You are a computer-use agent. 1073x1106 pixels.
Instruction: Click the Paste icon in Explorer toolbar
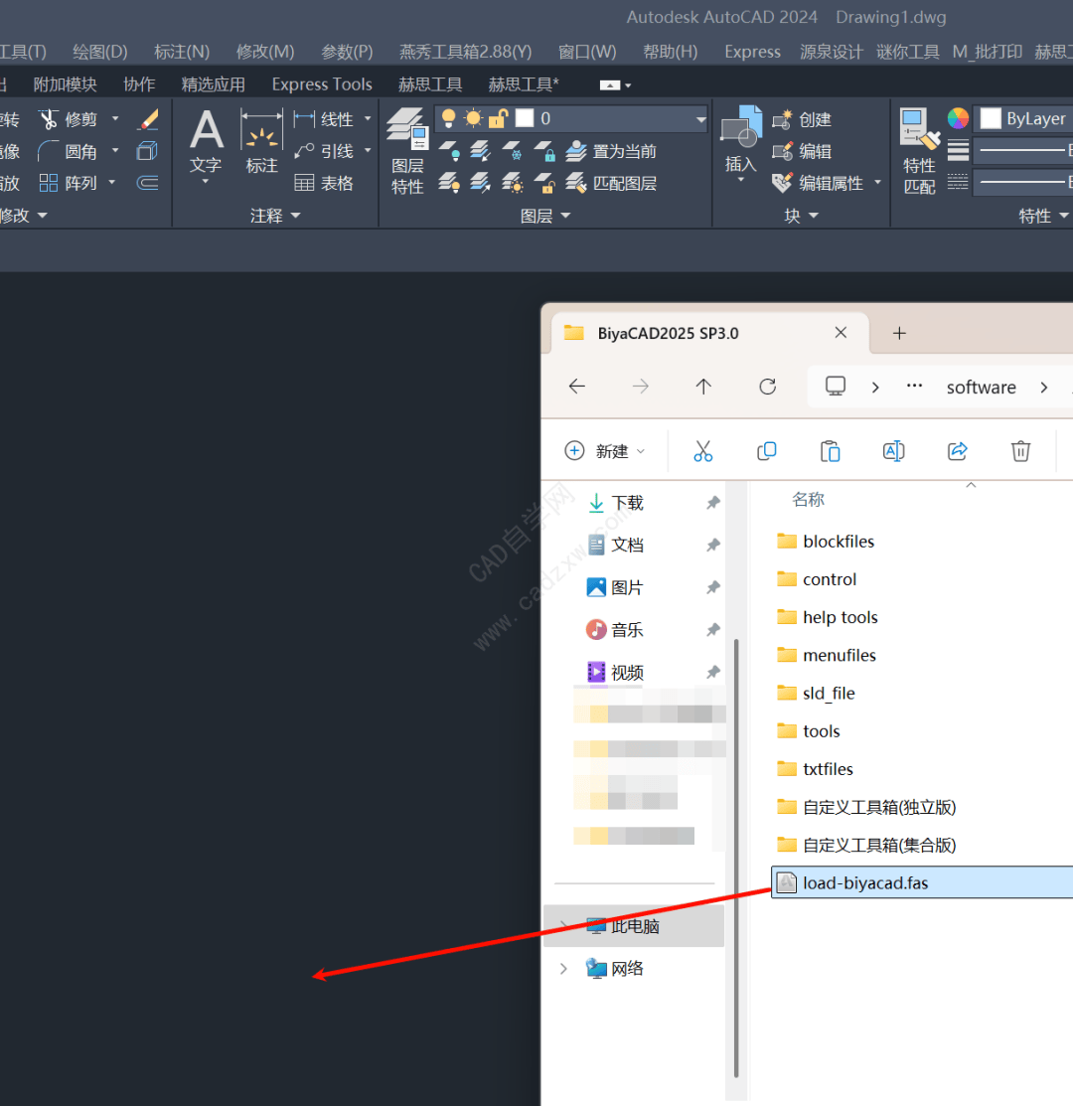[x=830, y=451]
